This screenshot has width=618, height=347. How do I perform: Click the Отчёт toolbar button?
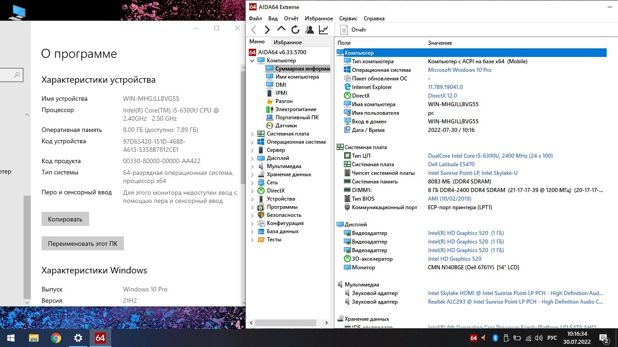coord(353,30)
